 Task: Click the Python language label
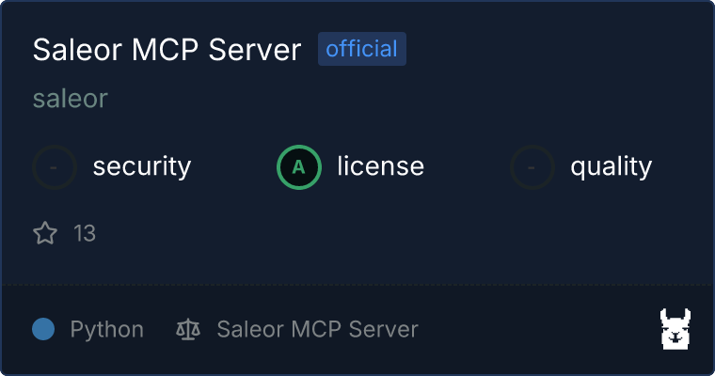[x=107, y=330]
